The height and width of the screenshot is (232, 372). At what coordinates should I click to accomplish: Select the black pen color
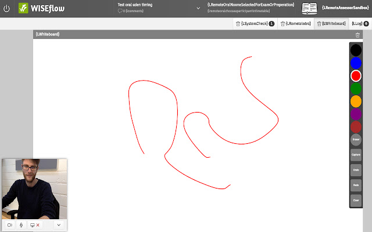pyautogui.click(x=356, y=50)
